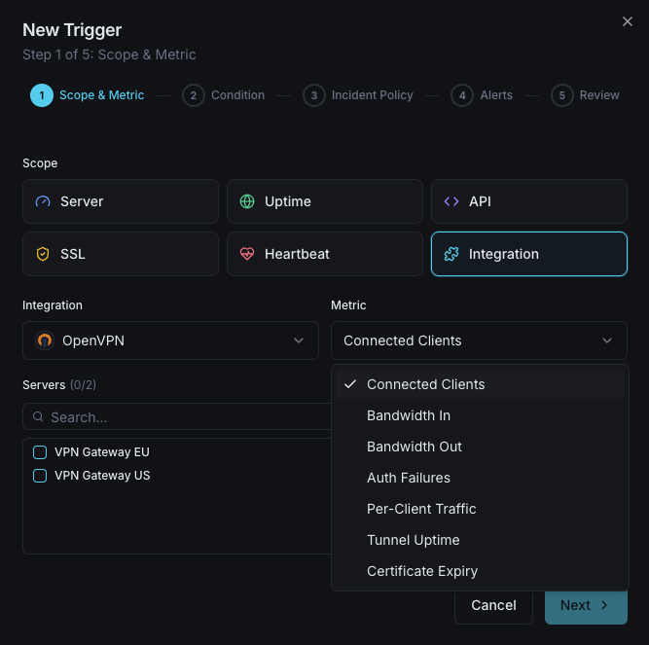Check the VPN Gateway EU checkbox
This screenshot has width=649, height=645.
click(40, 452)
